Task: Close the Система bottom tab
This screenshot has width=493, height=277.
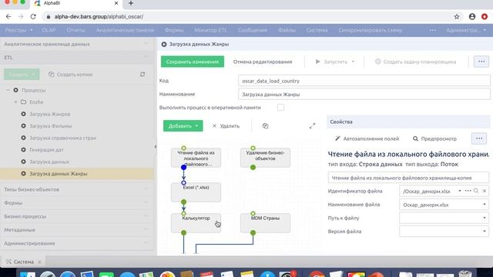Action: tap(39, 262)
